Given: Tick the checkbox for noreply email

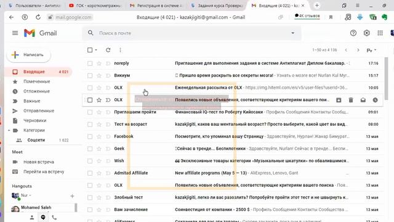Looking at the screenshot, I should [90, 64].
